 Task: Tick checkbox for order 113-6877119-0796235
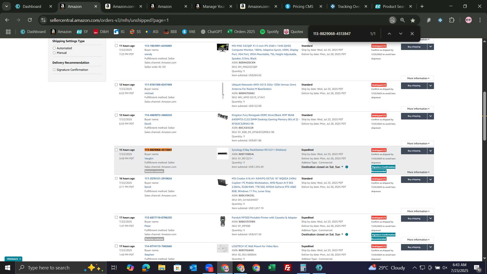(x=116, y=217)
